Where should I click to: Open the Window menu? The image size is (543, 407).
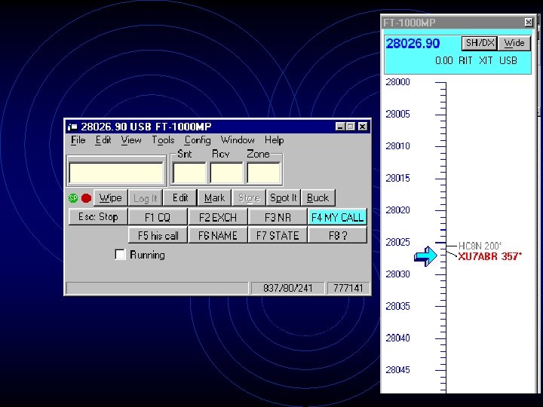[238, 140]
